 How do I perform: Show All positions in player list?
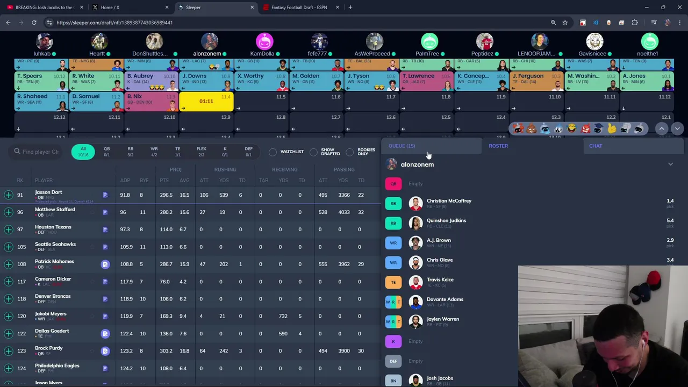(x=83, y=152)
